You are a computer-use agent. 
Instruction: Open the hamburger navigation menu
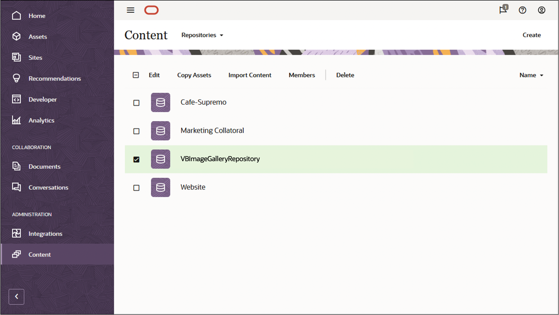point(130,10)
